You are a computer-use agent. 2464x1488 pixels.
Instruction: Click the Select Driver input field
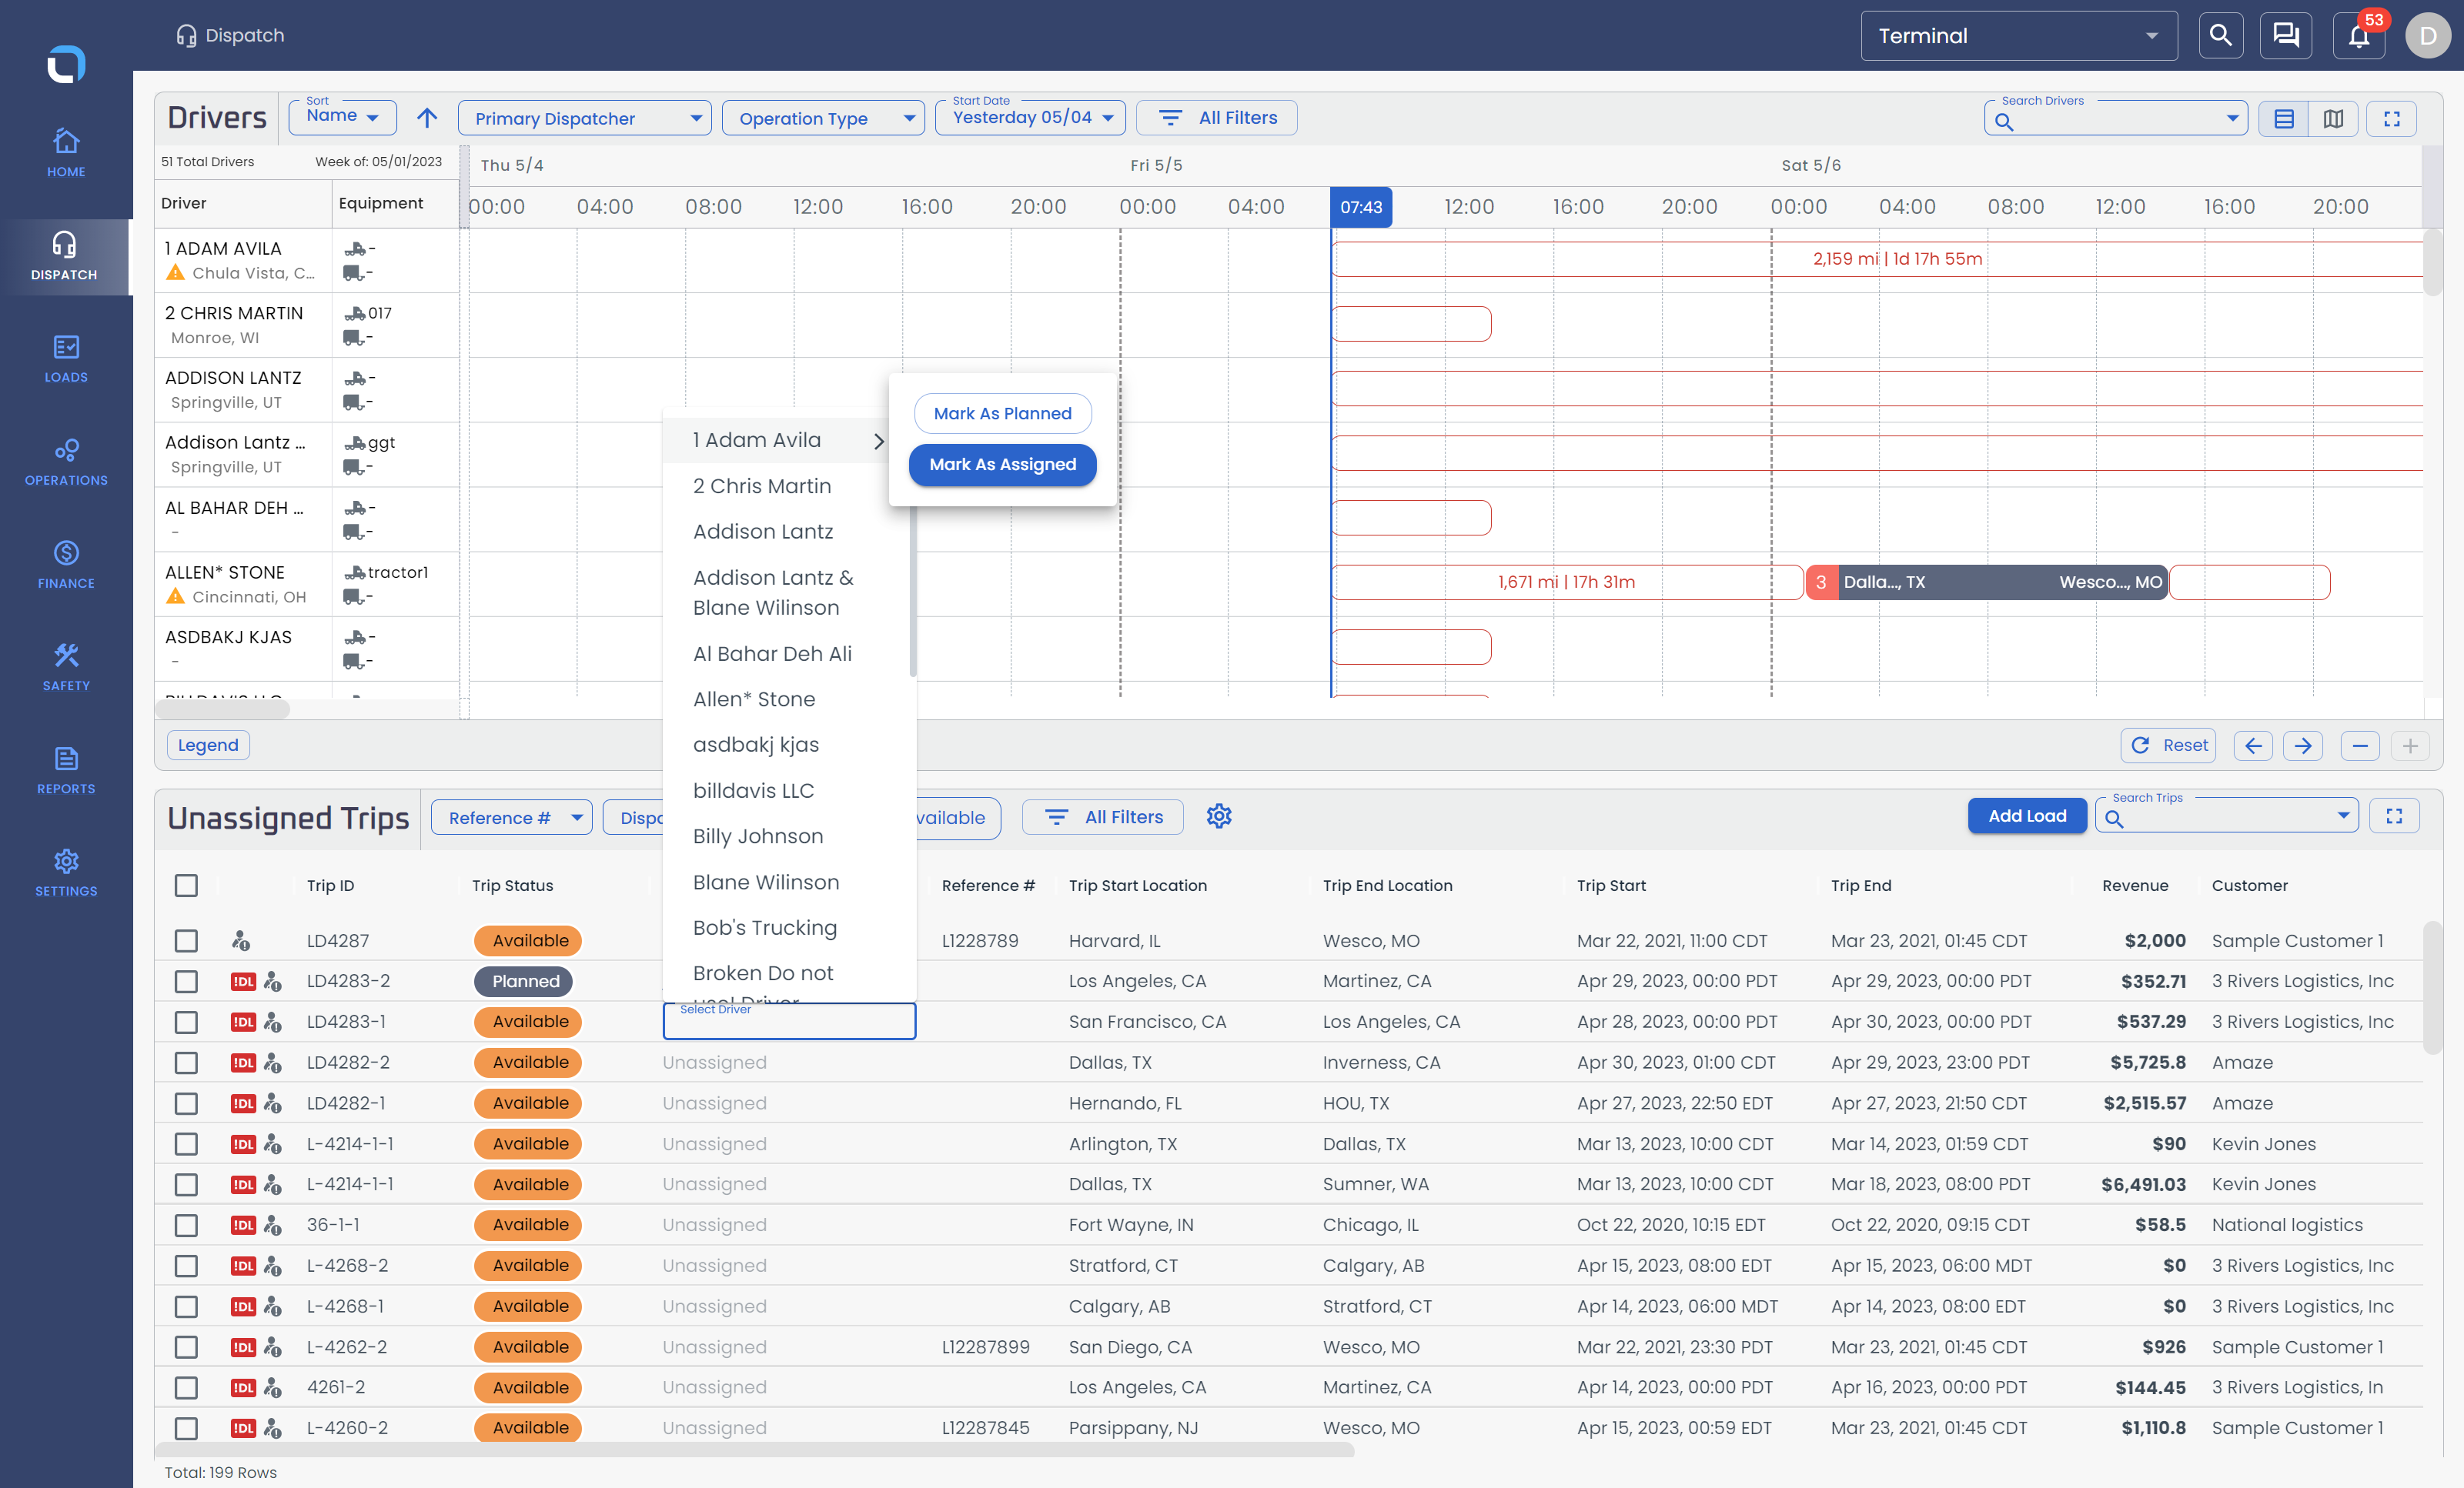click(x=789, y=1021)
